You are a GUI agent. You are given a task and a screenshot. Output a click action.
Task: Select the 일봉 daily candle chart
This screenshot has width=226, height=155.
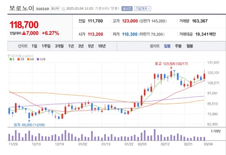tap(167, 46)
